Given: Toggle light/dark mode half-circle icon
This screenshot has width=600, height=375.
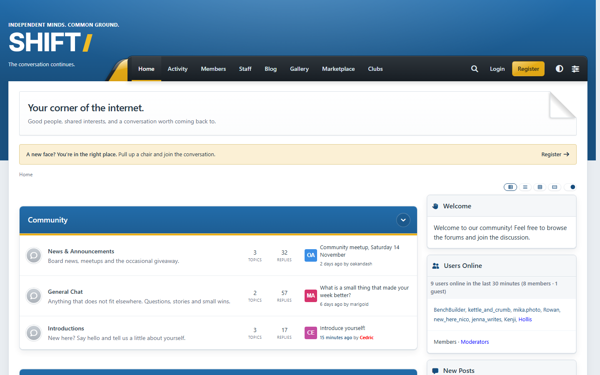Looking at the screenshot, I should coord(560,69).
